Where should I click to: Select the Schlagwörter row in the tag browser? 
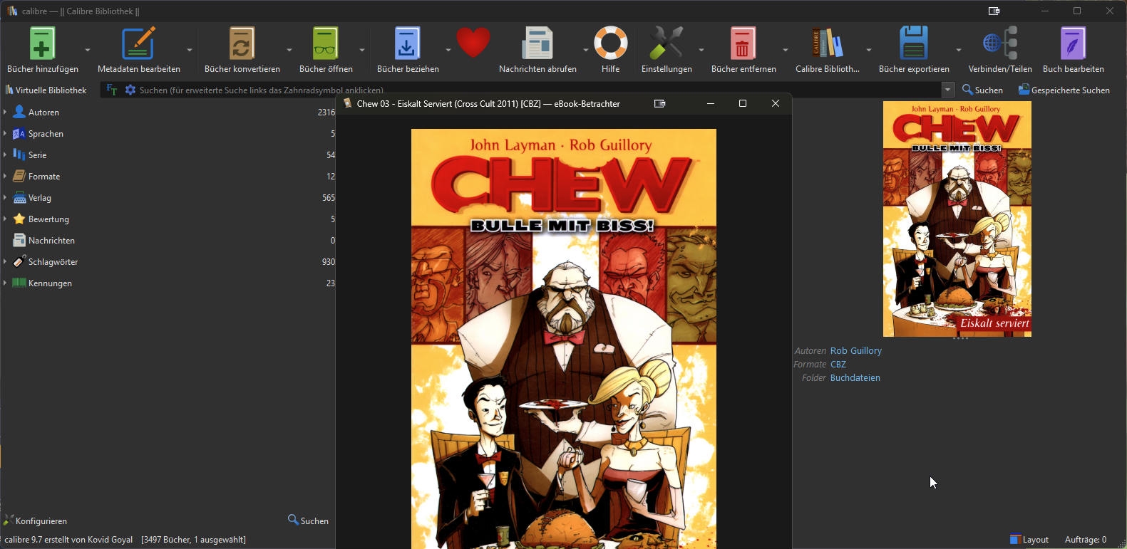[x=168, y=261]
